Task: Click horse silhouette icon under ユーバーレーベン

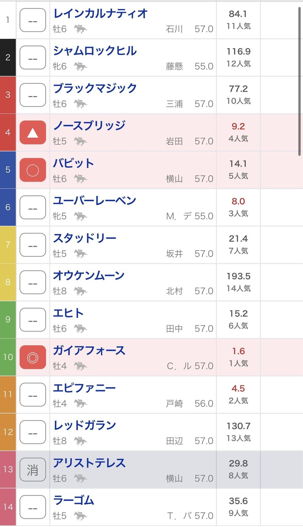Action: pyautogui.click(x=80, y=216)
